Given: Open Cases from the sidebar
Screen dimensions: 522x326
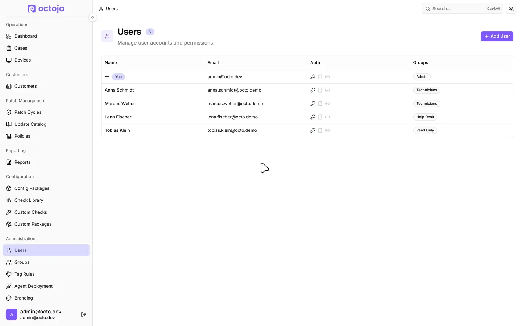Looking at the screenshot, I should click(46, 48).
